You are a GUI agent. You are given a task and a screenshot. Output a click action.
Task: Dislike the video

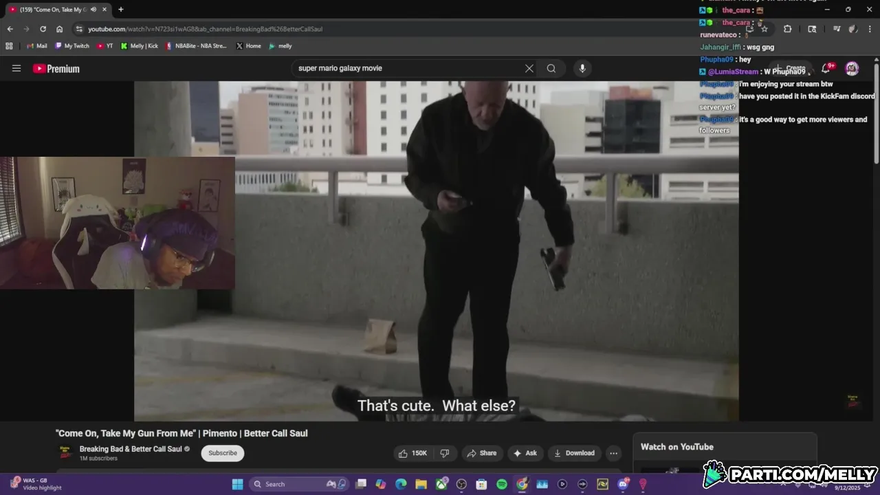(445, 453)
